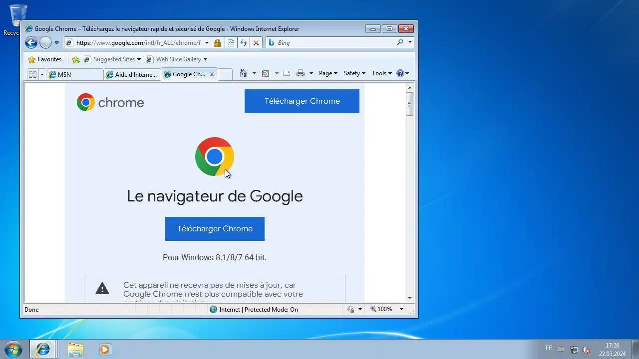639x359 pixels.
Task: Refresh the page with the Refresh icon
Action: tap(244, 43)
